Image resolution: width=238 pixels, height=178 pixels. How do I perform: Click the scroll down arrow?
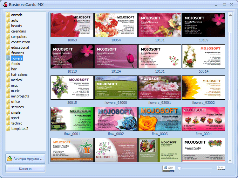[x=230, y=160]
